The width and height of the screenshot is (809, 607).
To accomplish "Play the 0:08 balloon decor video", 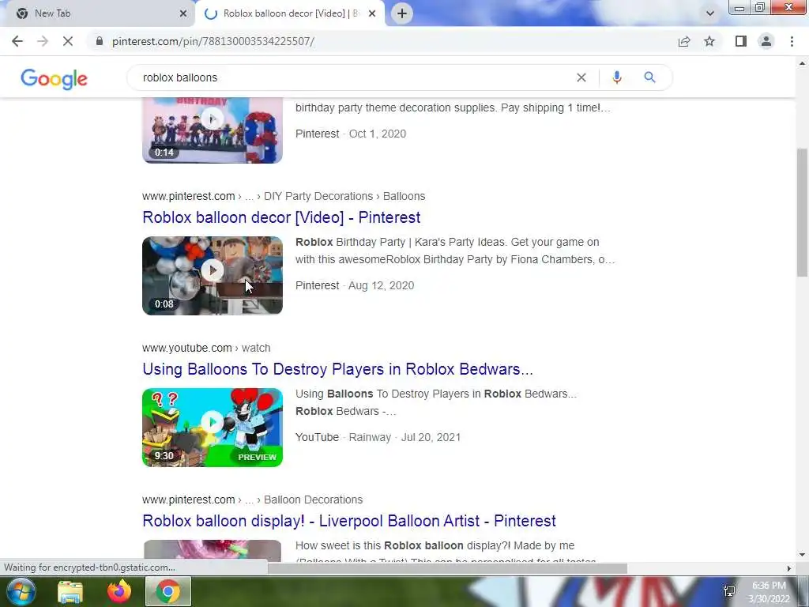I will 212,276.
